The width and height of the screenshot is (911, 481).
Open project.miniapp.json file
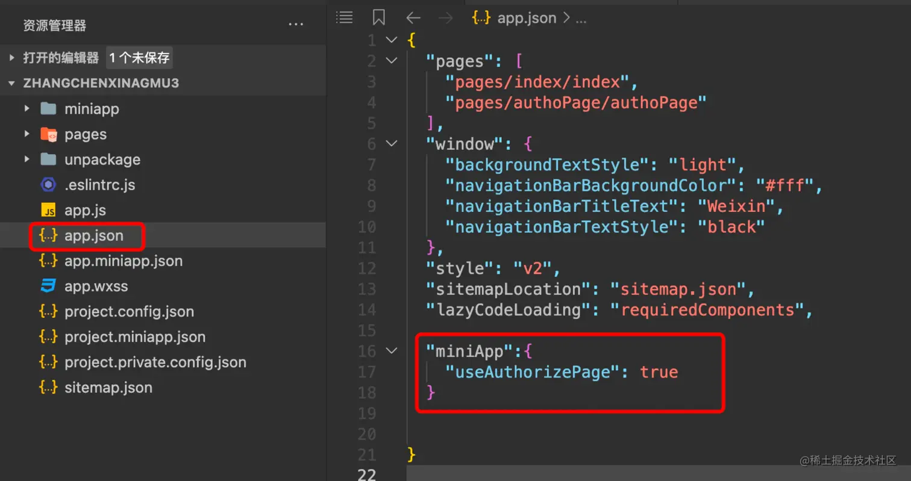coord(135,337)
